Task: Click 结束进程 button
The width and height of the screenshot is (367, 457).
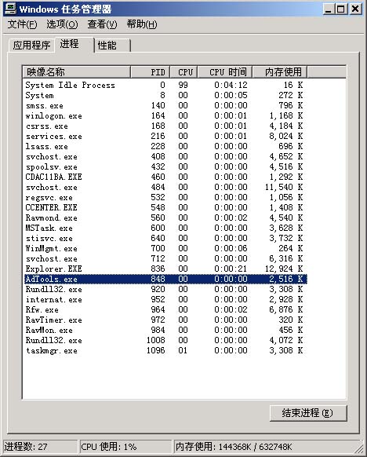Action: (308, 413)
